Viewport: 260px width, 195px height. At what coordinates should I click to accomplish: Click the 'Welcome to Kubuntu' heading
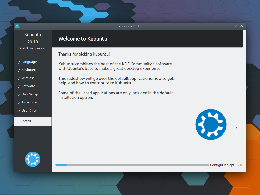[83, 39]
